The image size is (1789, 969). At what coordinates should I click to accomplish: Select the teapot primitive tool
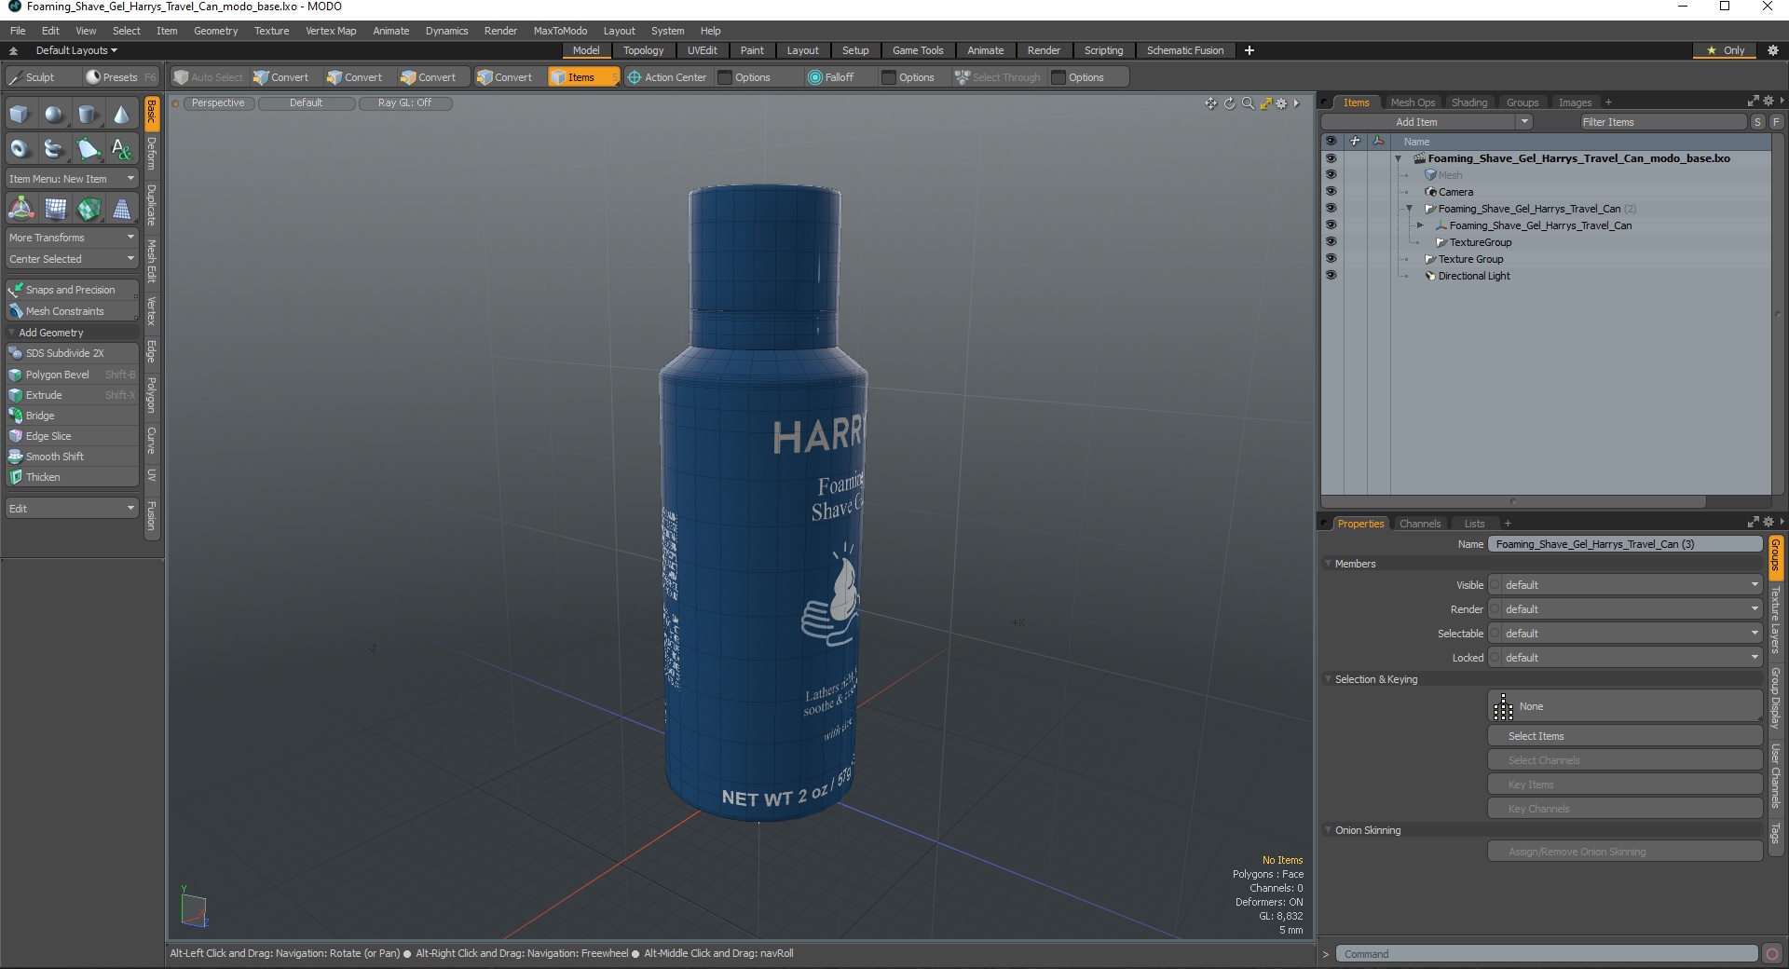[54, 148]
